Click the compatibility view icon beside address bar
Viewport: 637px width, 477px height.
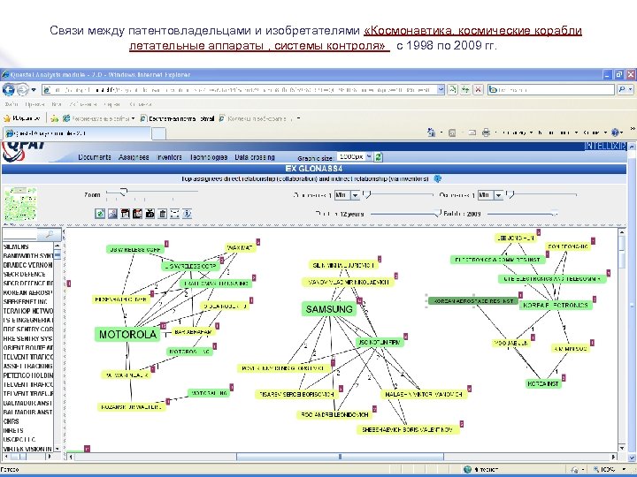(x=465, y=89)
